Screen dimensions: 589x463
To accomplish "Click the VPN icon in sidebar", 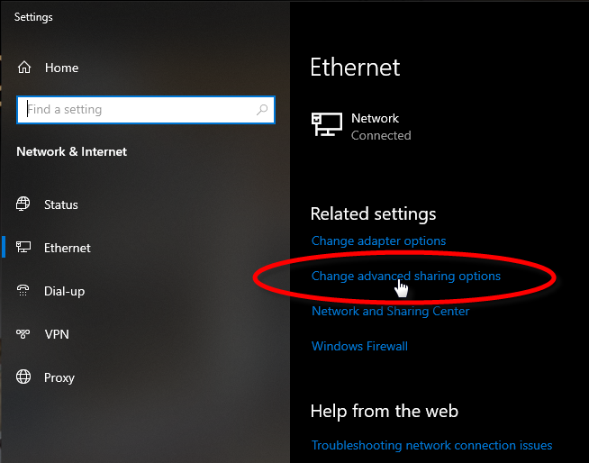I will point(24,334).
